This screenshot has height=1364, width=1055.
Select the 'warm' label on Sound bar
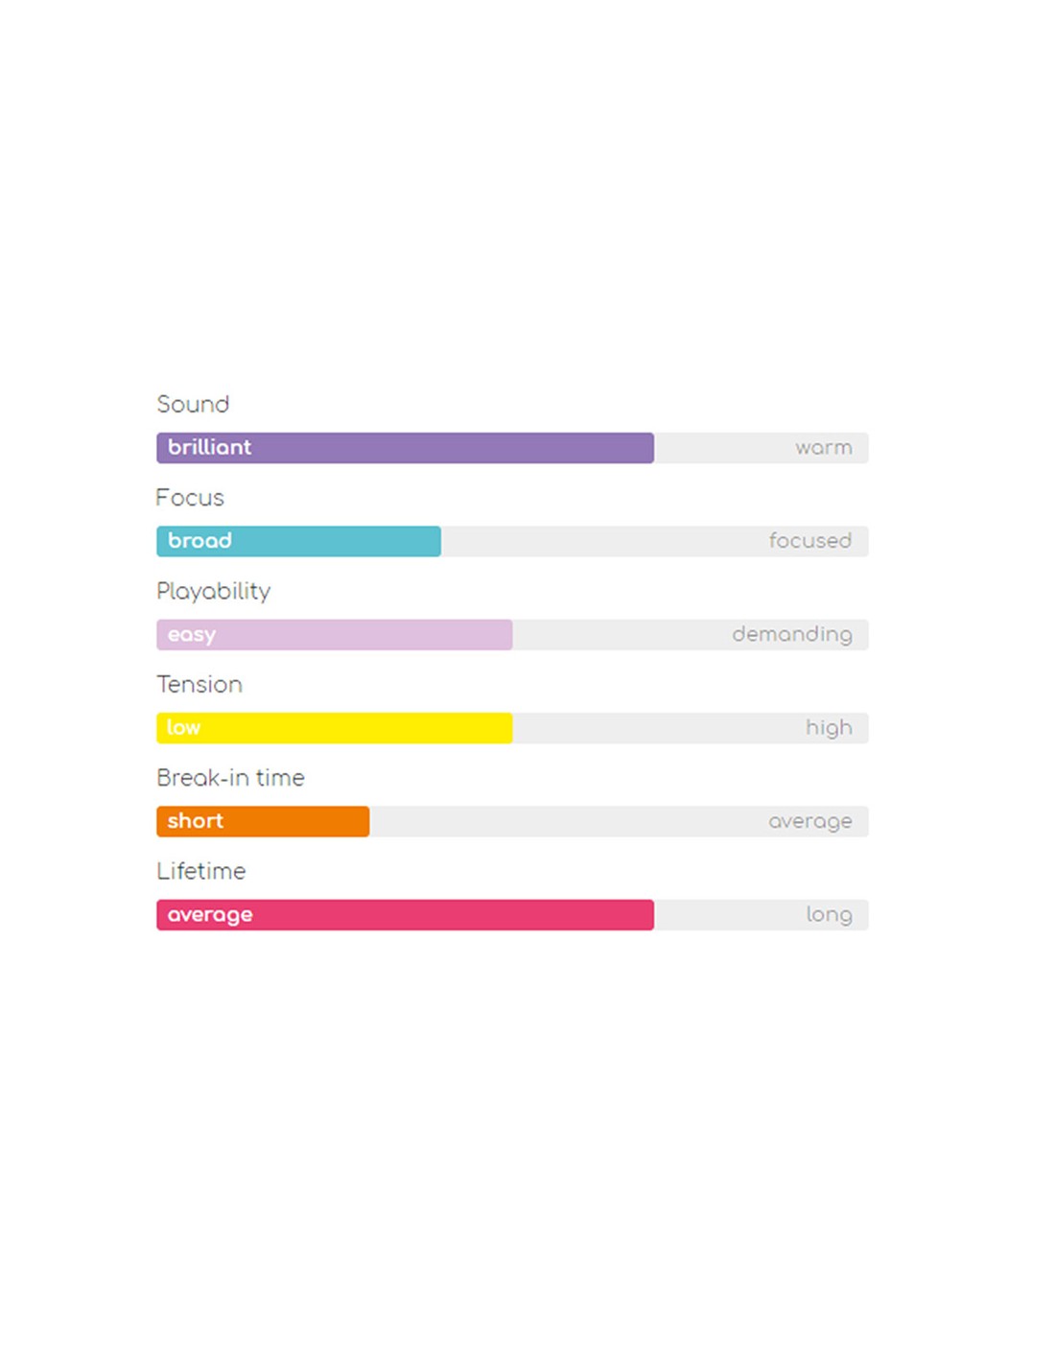pos(823,448)
